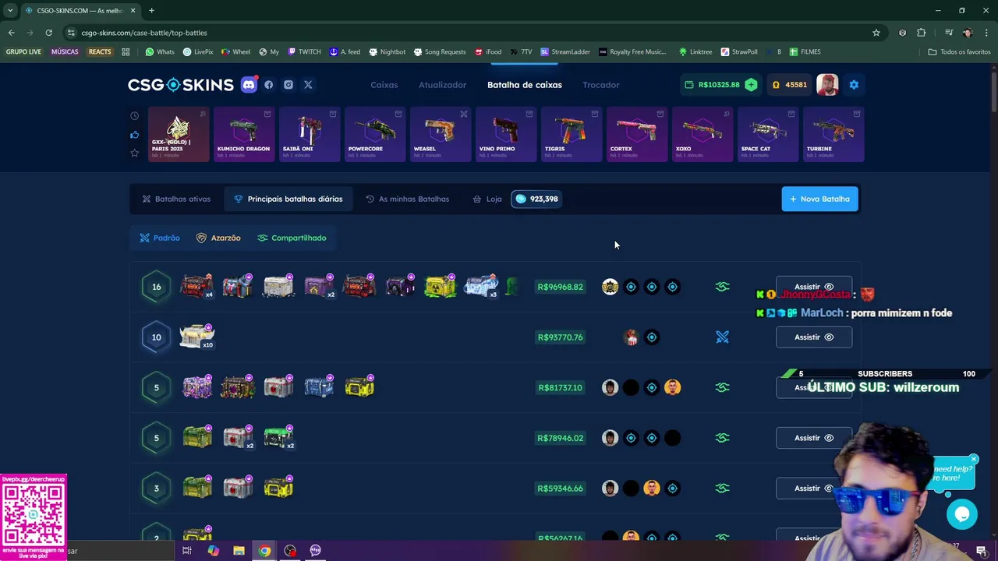Click the thumbs-up best-drops icon
The width and height of the screenshot is (998, 561).
click(134, 134)
